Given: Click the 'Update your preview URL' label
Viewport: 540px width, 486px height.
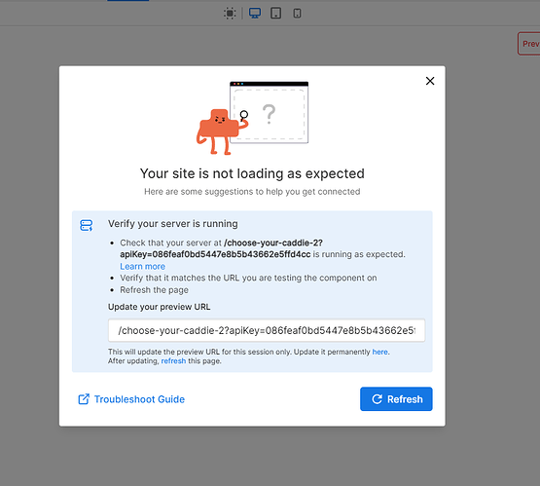Looking at the screenshot, I should click(x=160, y=307).
